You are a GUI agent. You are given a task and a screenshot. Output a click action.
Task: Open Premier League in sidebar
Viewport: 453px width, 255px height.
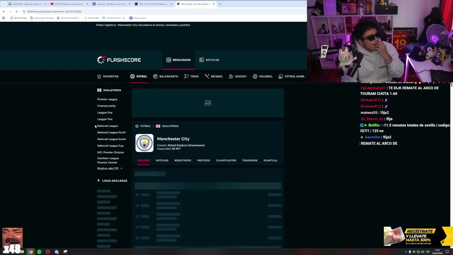[107, 99]
